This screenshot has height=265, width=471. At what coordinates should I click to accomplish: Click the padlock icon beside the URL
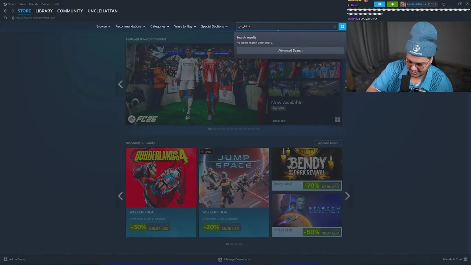point(13,18)
